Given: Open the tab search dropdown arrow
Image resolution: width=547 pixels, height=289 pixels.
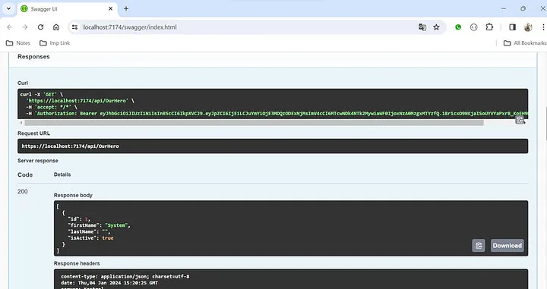Looking at the screenshot, I should click(x=8, y=8).
